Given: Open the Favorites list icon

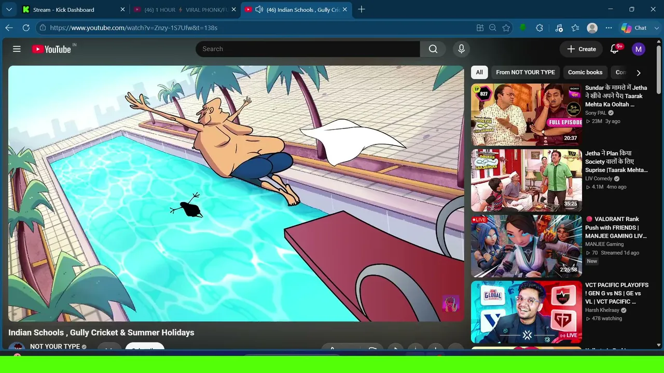Looking at the screenshot, I should [575, 28].
